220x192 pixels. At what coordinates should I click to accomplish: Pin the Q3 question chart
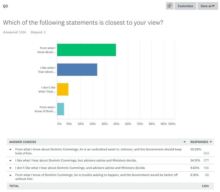pyautogui.click(x=170, y=6)
